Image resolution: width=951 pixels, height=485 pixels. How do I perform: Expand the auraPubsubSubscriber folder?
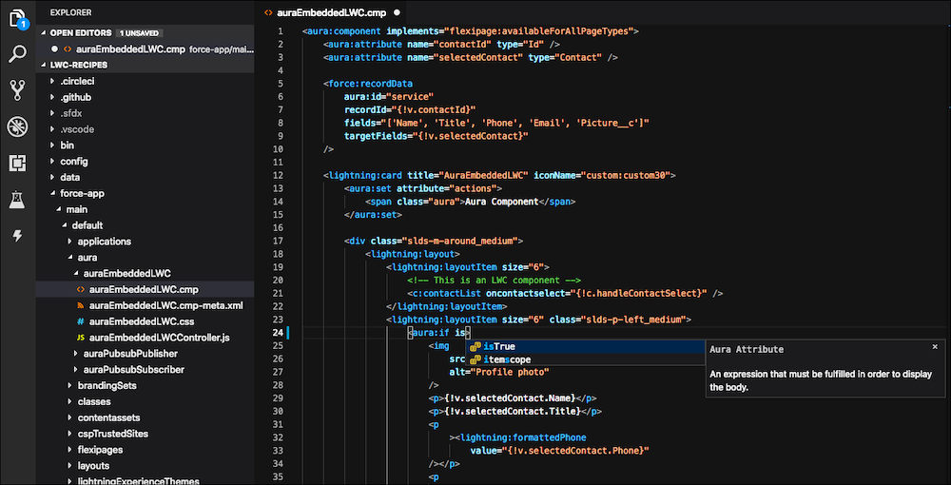(76, 369)
